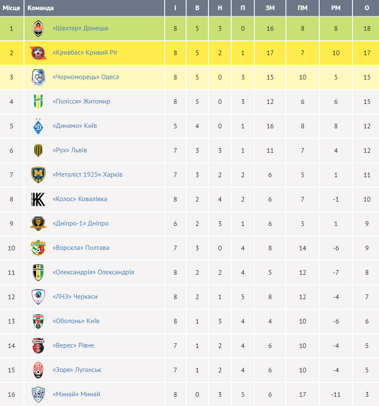Viewport: 379px width, 406px height.
Task: Click the Metalist 1925 Kharkiv crest
Action: tap(38, 175)
